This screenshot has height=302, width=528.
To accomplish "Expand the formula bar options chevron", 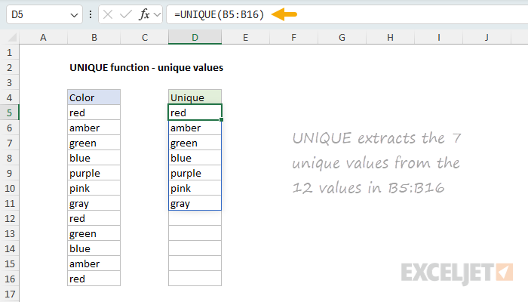I will click(157, 14).
